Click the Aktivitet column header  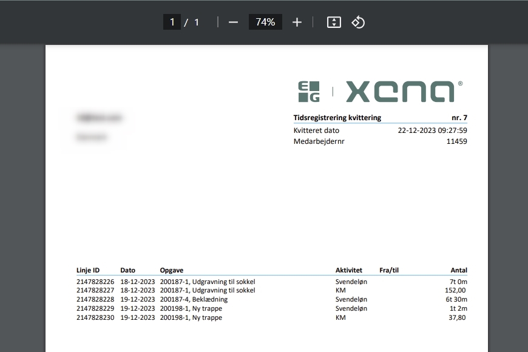click(348, 270)
